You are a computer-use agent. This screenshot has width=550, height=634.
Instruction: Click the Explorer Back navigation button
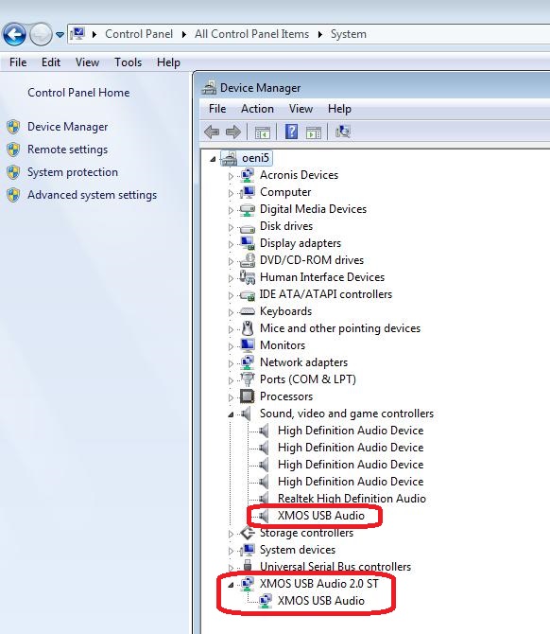[14, 34]
